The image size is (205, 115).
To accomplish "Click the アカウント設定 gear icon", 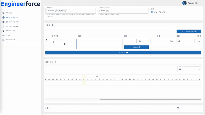I will point(3,31).
